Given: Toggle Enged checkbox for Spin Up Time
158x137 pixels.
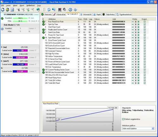Looking at the screenshot, I should tap(145, 24).
